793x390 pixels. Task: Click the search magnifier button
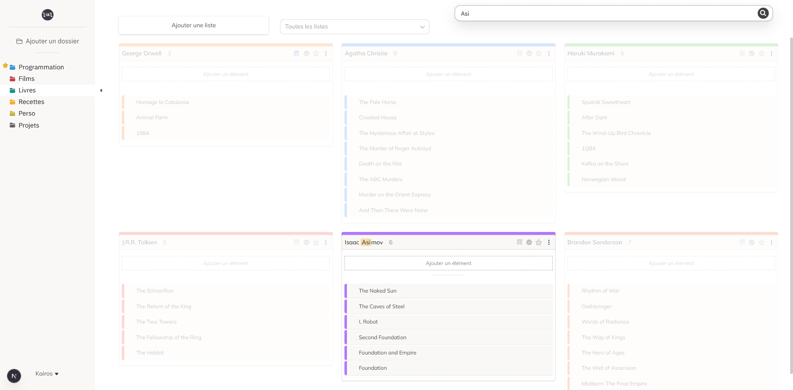tap(763, 13)
